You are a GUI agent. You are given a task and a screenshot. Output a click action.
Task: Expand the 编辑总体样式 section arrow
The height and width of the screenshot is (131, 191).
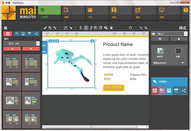tap(183, 63)
